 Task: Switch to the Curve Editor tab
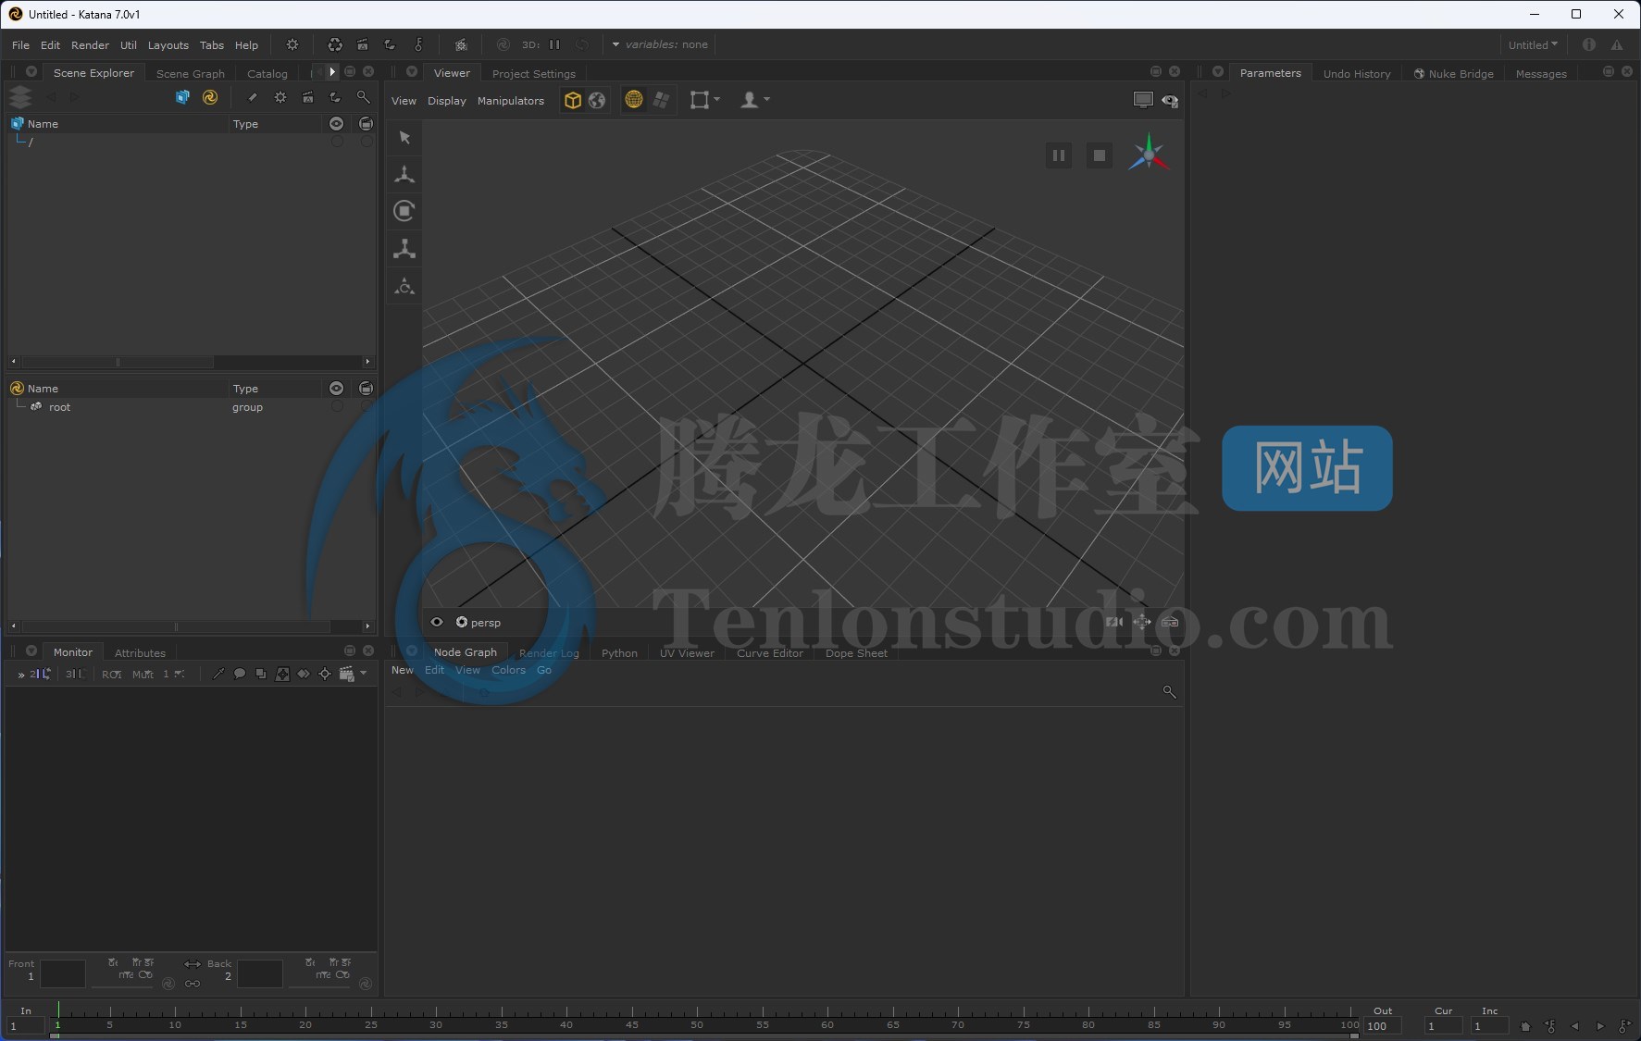tap(770, 652)
